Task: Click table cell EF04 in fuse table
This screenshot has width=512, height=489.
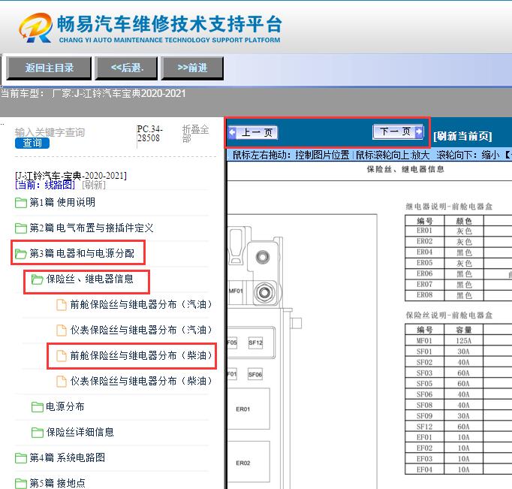Action: click(x=424, y=469)
